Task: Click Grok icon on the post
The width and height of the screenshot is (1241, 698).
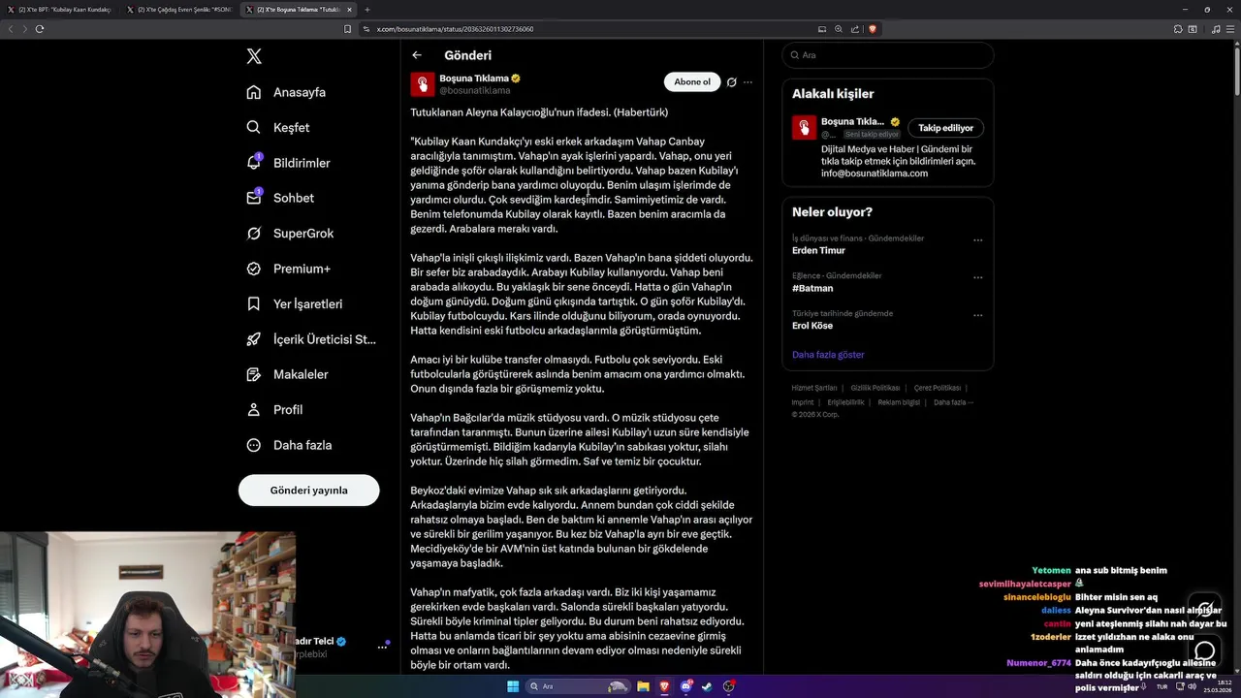Action: point(732,82)
